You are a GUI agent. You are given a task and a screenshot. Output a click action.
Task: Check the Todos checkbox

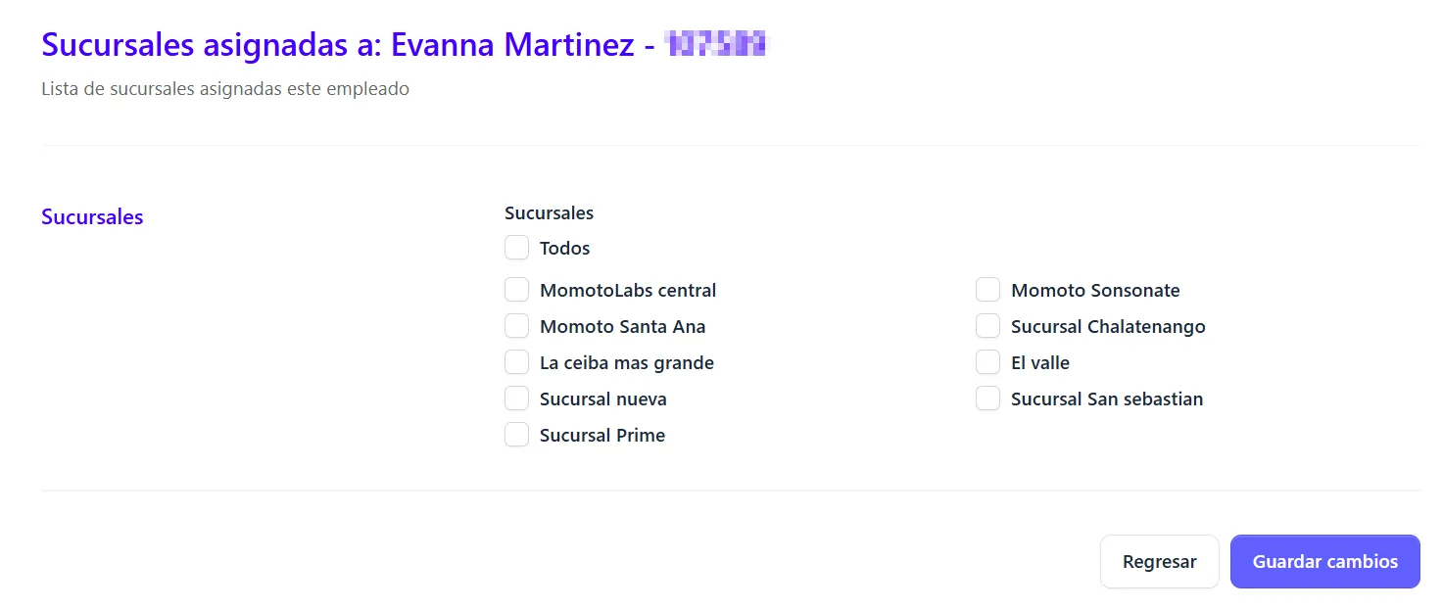pos(516,248)
